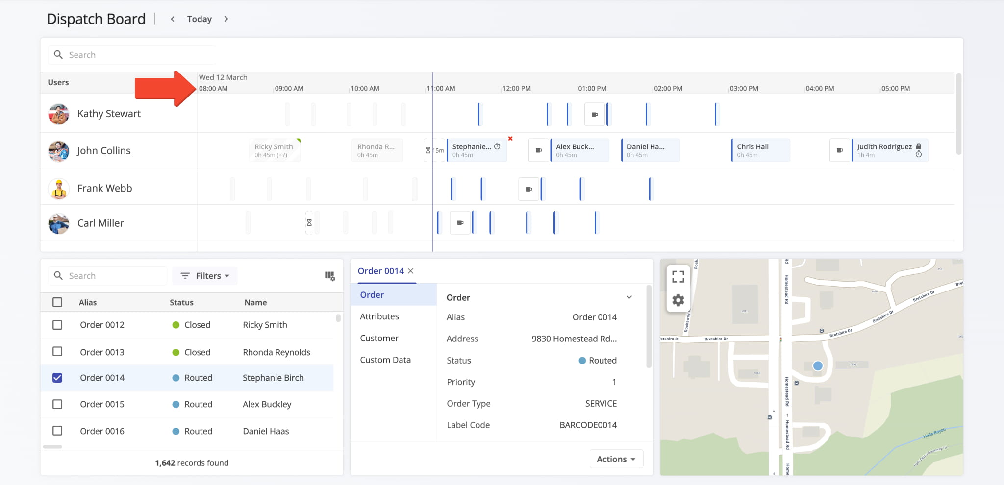Click hourglass icon in Carl Miller's row
Image resolution: width=1004 pixels, height=485 pixels.
point(309,223)
